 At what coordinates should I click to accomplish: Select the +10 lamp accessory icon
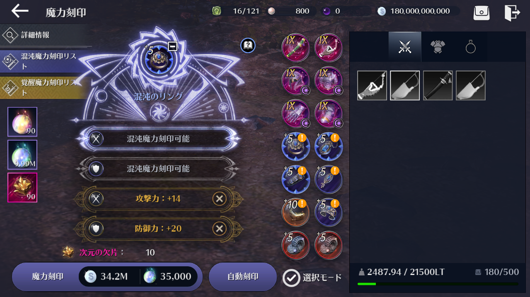point(295,212)
